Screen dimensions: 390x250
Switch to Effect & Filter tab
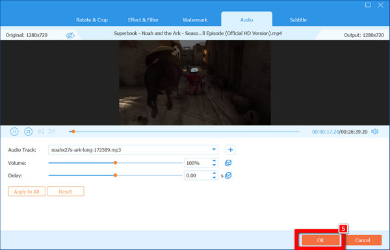(143, 20)
